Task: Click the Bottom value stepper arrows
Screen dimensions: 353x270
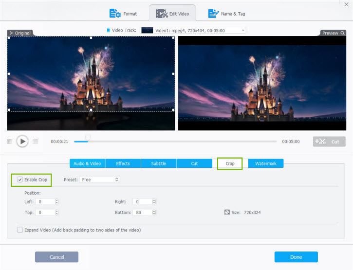Action: [x=154, y=213]
